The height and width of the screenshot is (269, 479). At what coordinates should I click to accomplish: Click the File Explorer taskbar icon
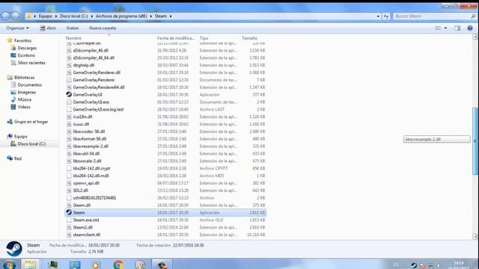pos(30,265)
